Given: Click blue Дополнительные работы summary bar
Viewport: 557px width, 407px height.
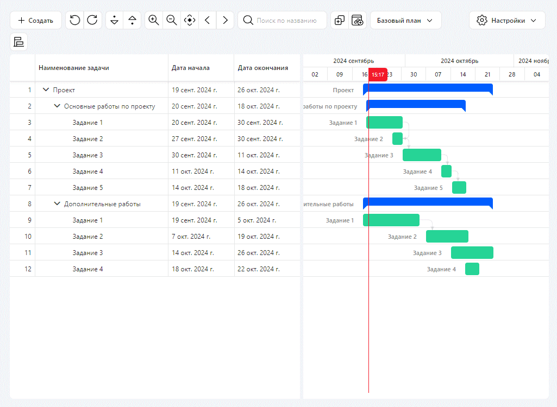Looking at the screenshot, I should click(428, 202).
